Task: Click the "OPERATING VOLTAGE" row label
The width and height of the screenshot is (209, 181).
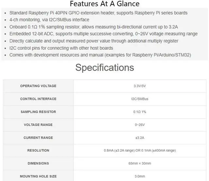Action: (38, 86)
